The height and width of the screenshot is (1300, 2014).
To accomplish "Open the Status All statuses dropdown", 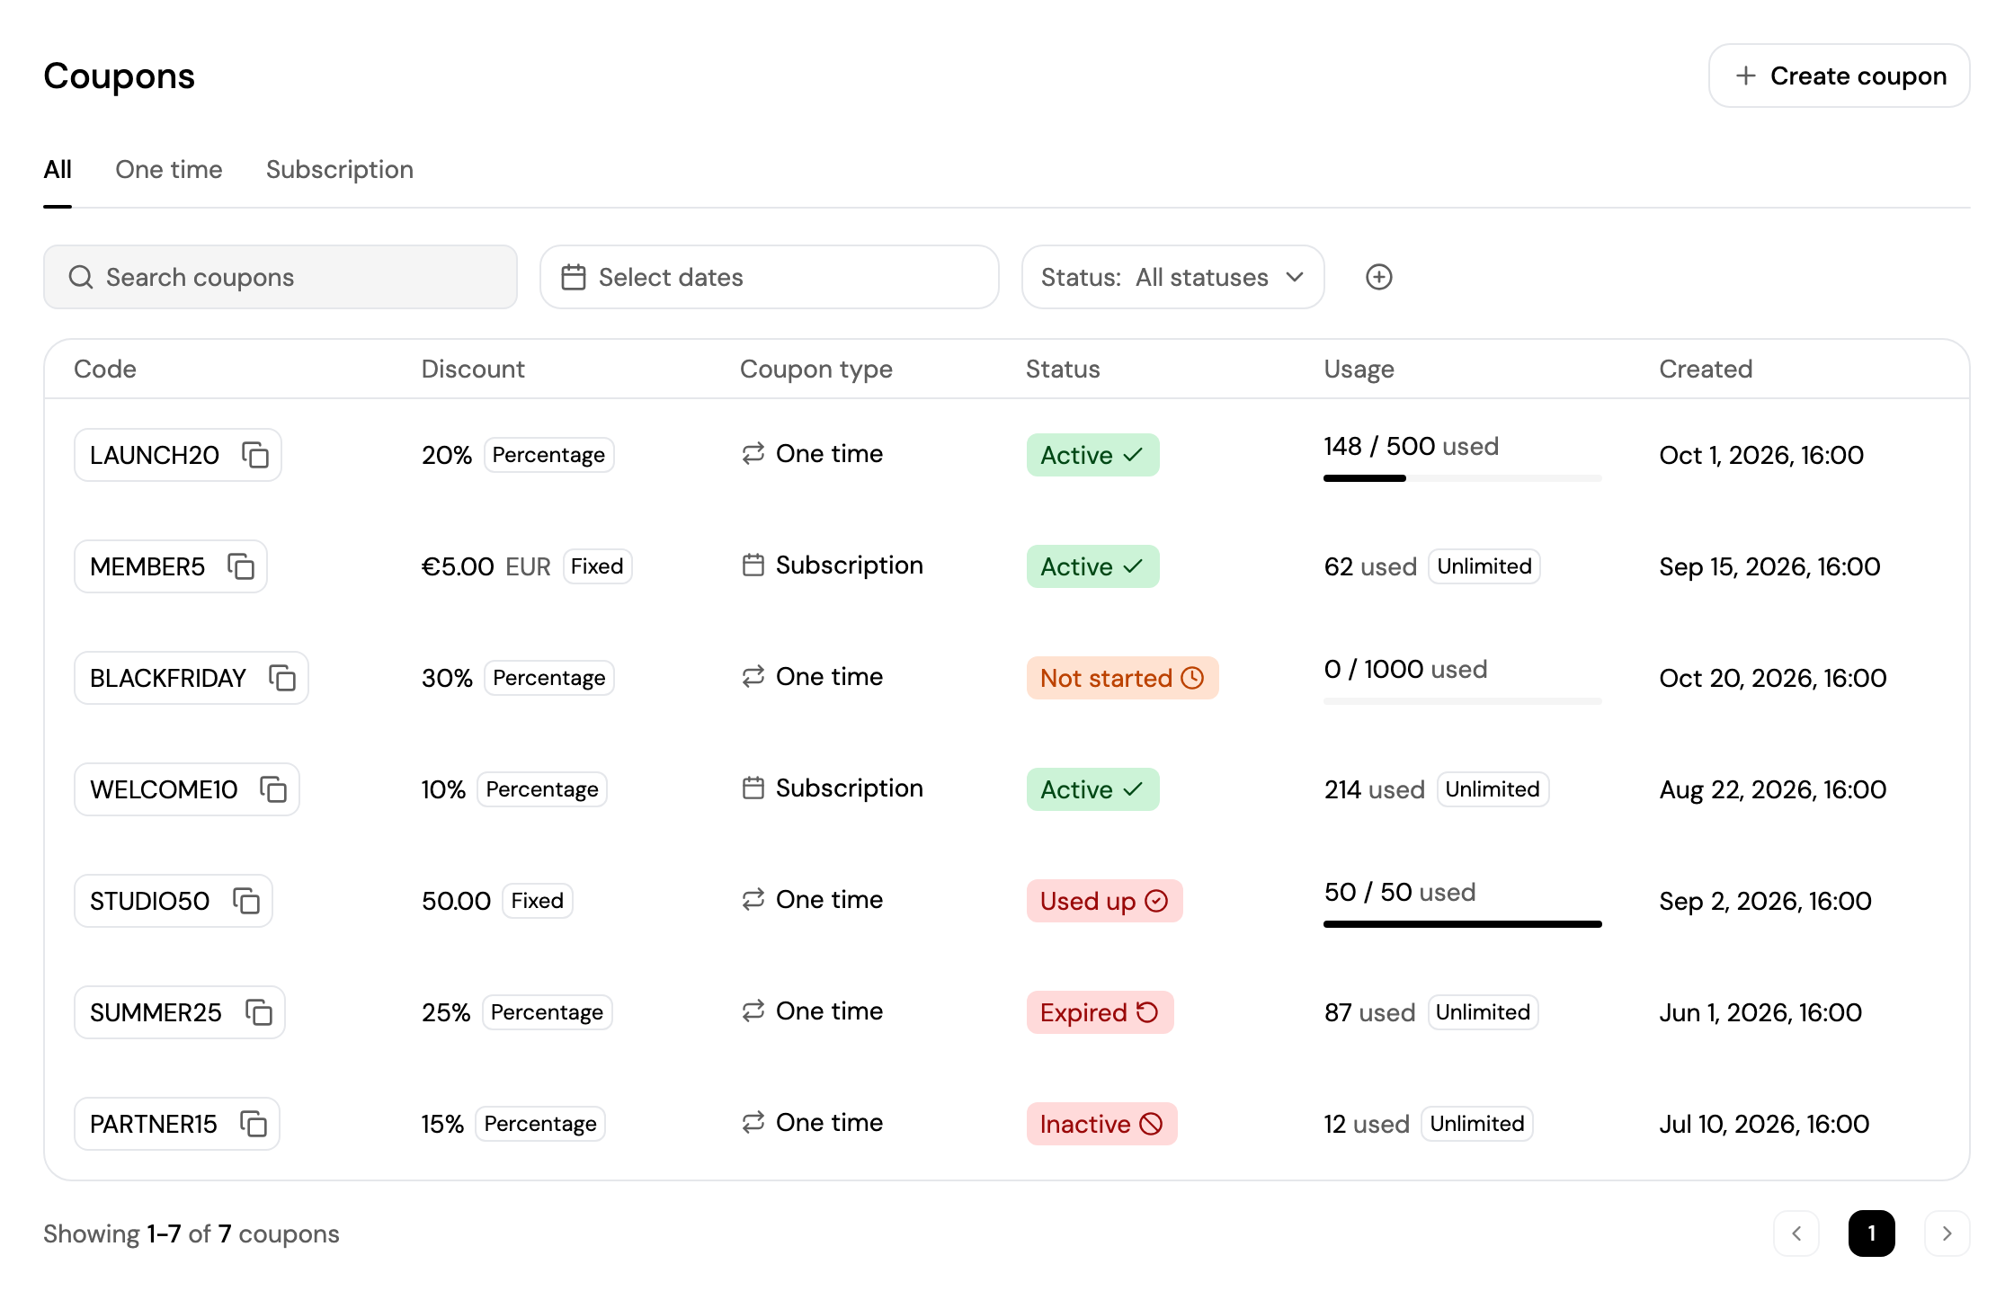I will [1172, 277].
